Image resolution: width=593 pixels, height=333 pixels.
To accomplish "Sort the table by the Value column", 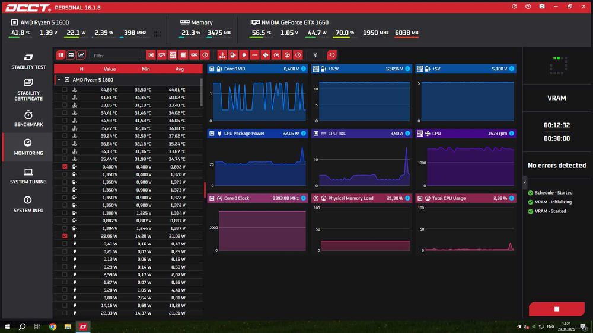I will [110, 69].
